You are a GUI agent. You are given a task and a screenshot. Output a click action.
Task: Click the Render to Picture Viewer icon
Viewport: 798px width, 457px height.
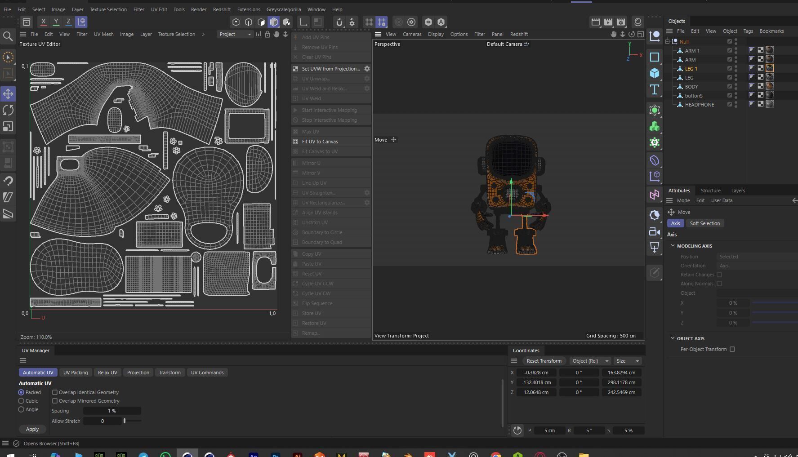coord(608,22)
